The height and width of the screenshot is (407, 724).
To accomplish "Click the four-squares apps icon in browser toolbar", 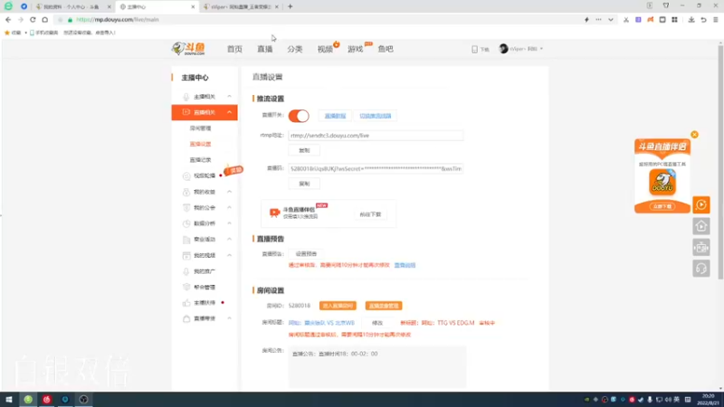I will pos(674,20).
